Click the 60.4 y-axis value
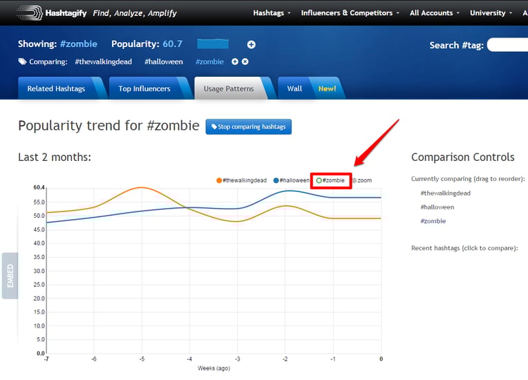 click(x=39, y=187)
